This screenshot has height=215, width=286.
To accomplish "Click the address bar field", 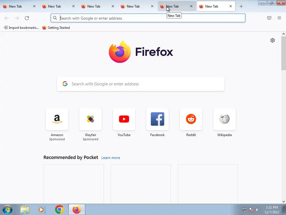I will point(148,18).
